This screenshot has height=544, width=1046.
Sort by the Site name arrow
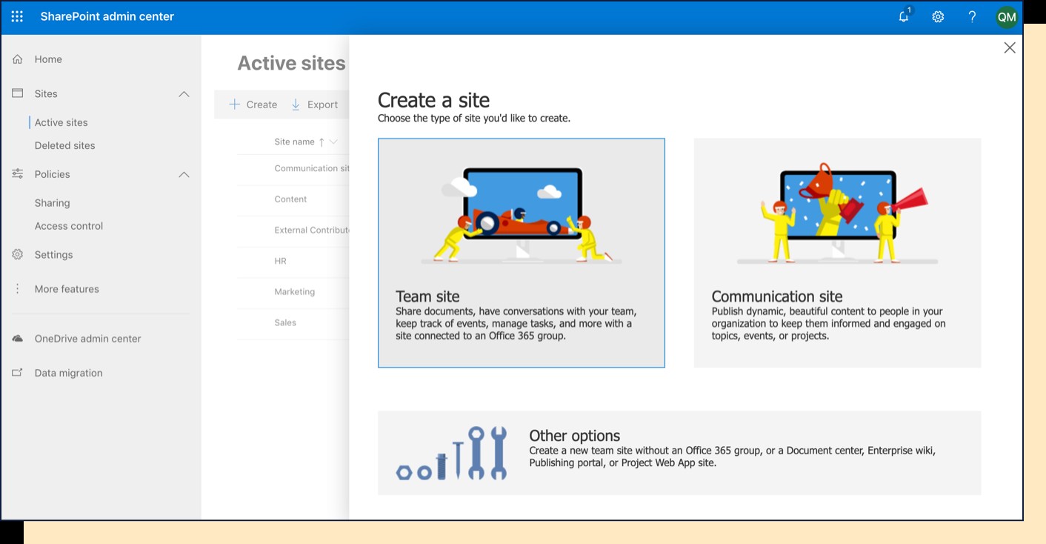click(x=322, y=142)
